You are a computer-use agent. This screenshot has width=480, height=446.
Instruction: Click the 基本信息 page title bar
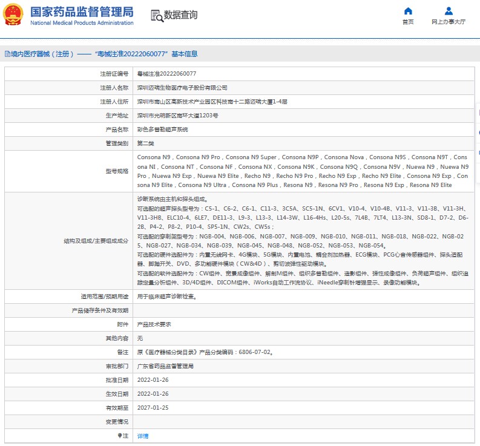click(x=103, y=54)
